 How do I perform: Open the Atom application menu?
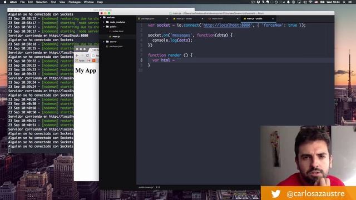(13, 2)
